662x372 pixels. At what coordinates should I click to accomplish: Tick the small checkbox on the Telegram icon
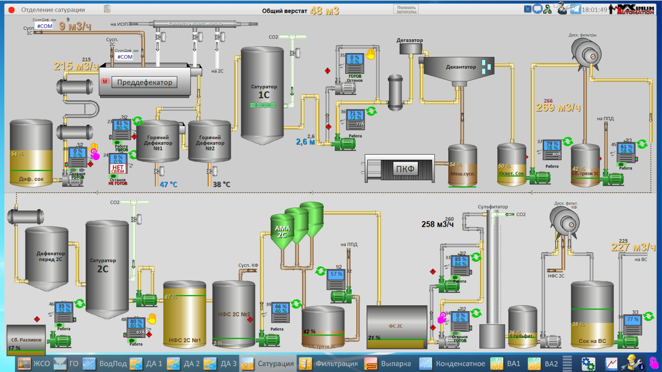(x=572, y=5)
